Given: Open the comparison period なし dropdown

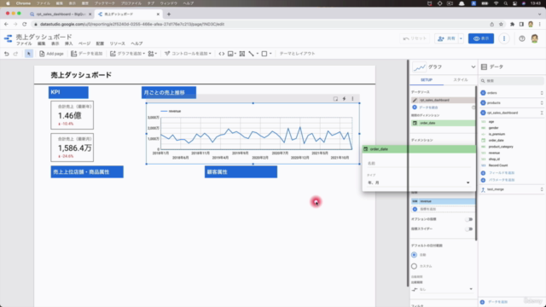Looking at the screenshot, I should point(442,289).
